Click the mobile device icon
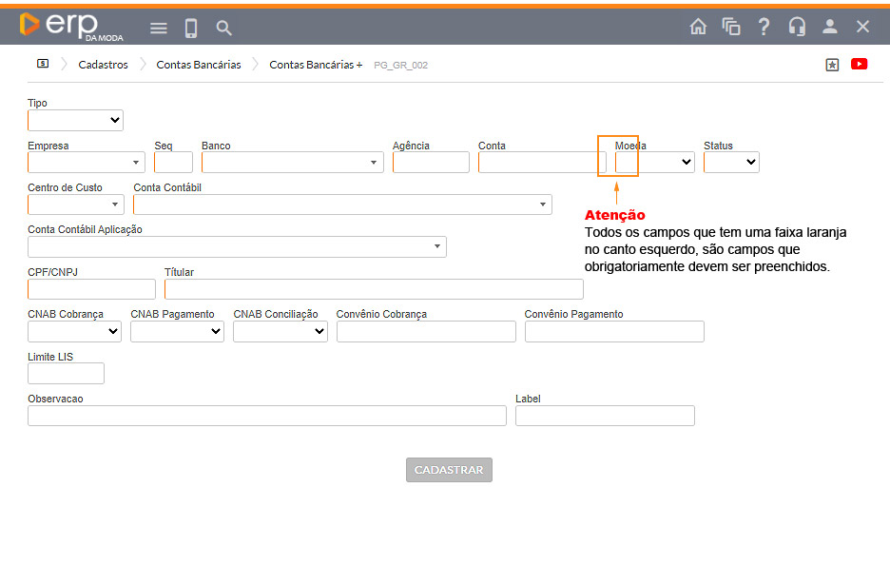890x585 pixels. tap(191, 29)
